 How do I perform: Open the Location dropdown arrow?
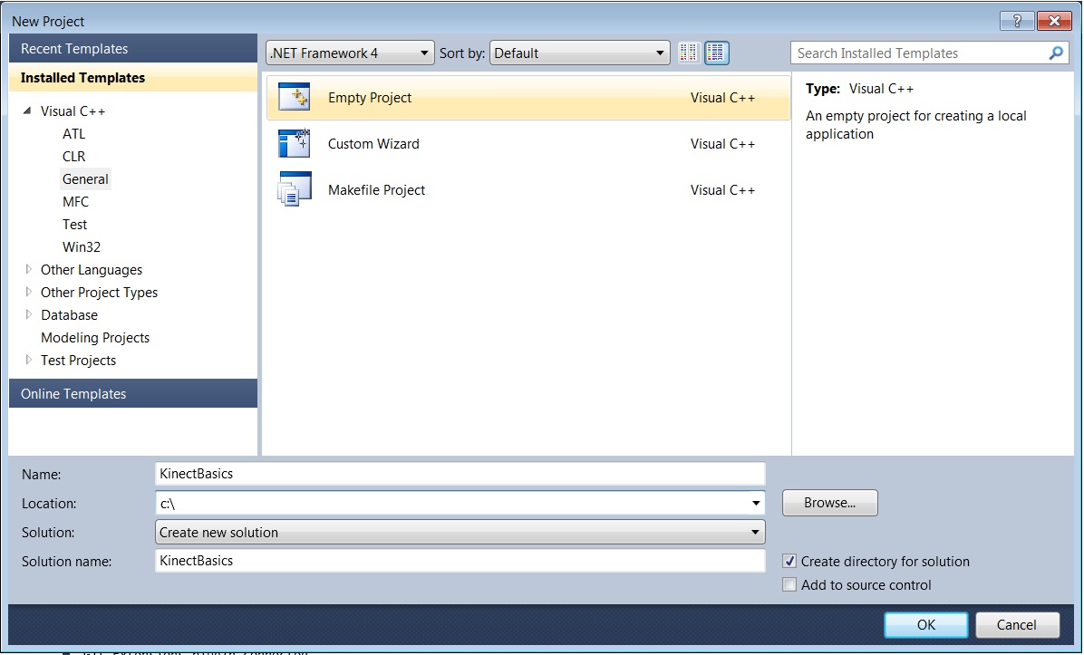coord(756,503)
